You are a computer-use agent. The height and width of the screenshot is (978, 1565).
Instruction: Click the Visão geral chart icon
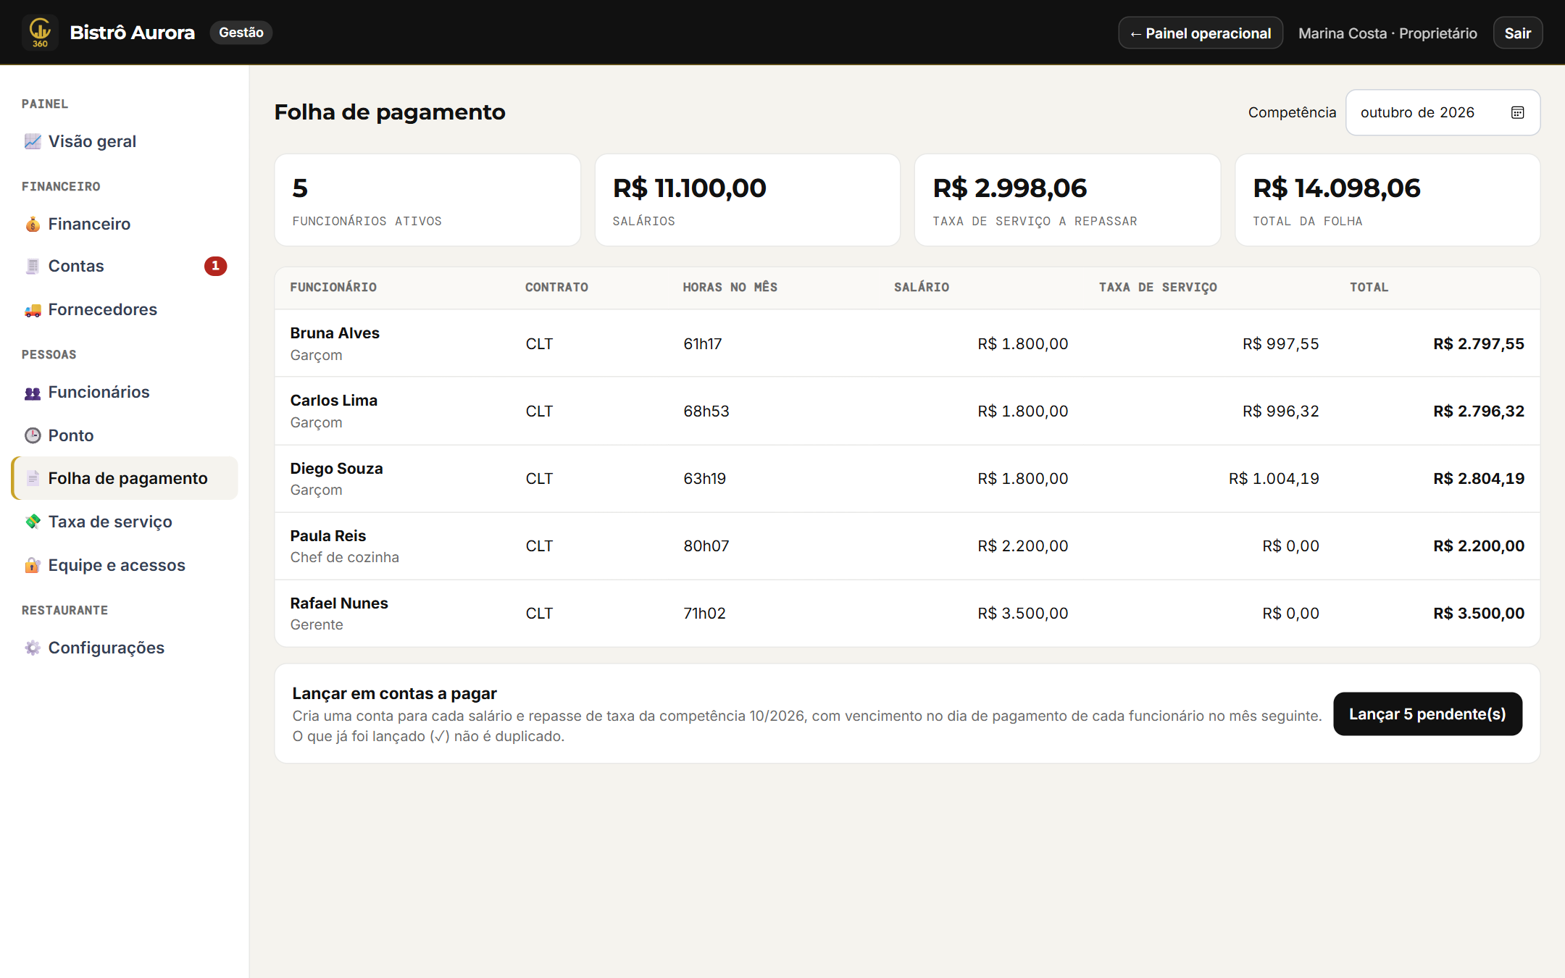[x=33, y=141]
